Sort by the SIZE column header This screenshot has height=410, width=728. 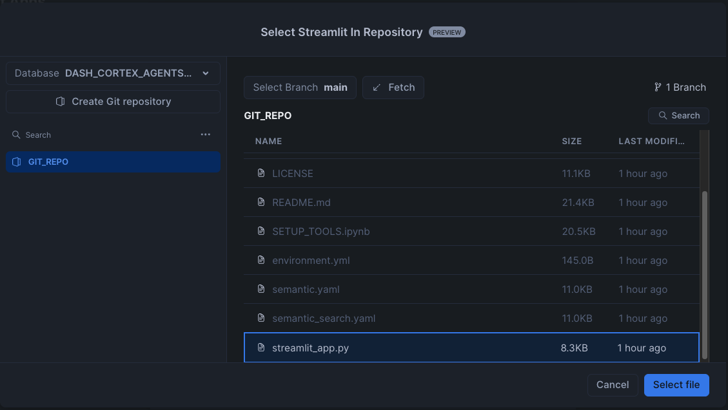pyautogui.click(x=571, y=142)
